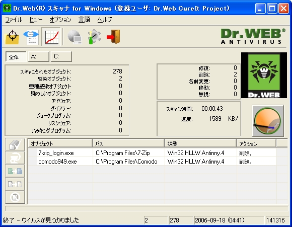Click the scan progress bar
Viewport: 292px width, 227px height.
pos(147,208)
